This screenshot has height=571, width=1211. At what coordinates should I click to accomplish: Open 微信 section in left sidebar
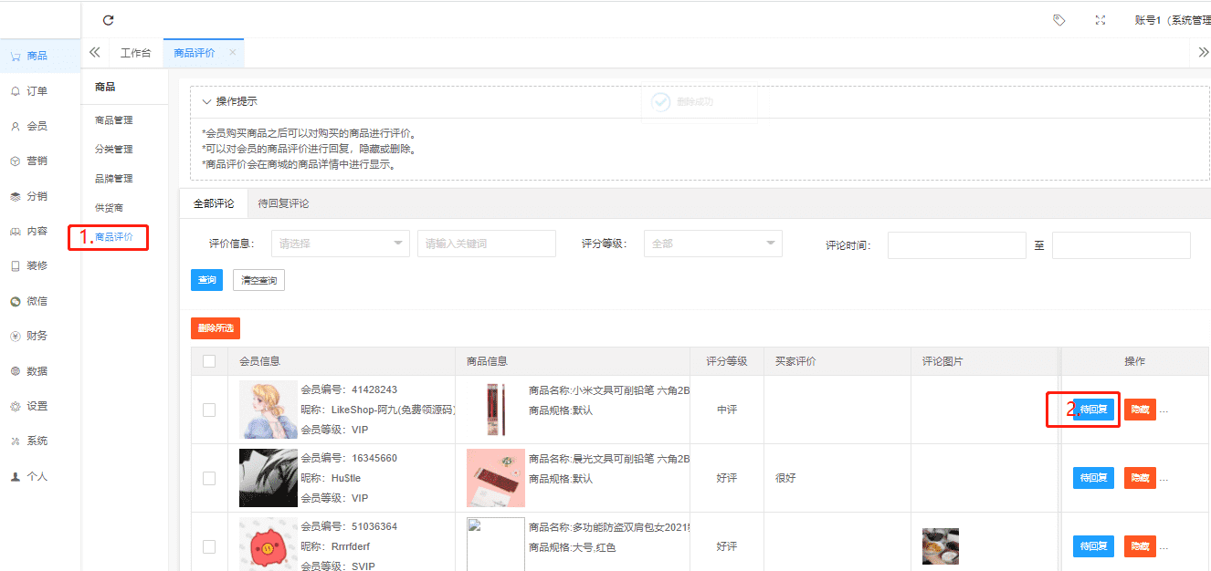click(x=37, y=301)
